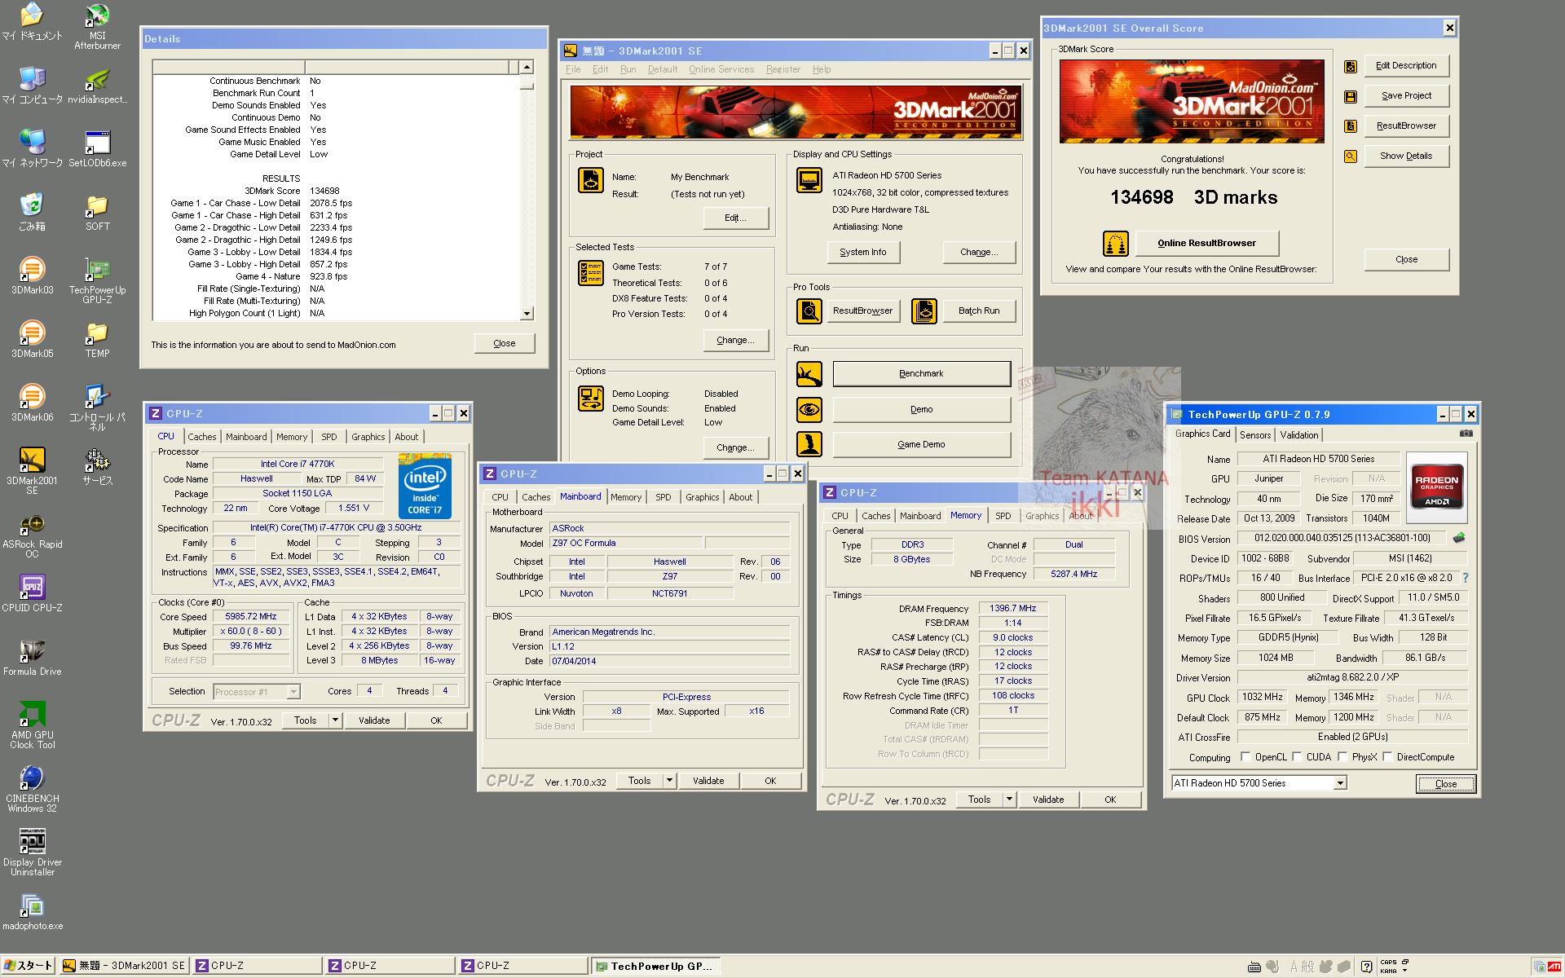Launch 3DMark06 desktop shortcut
Image resolution: width=1565 pixels, height=978 pixels.
pos(32,403)
